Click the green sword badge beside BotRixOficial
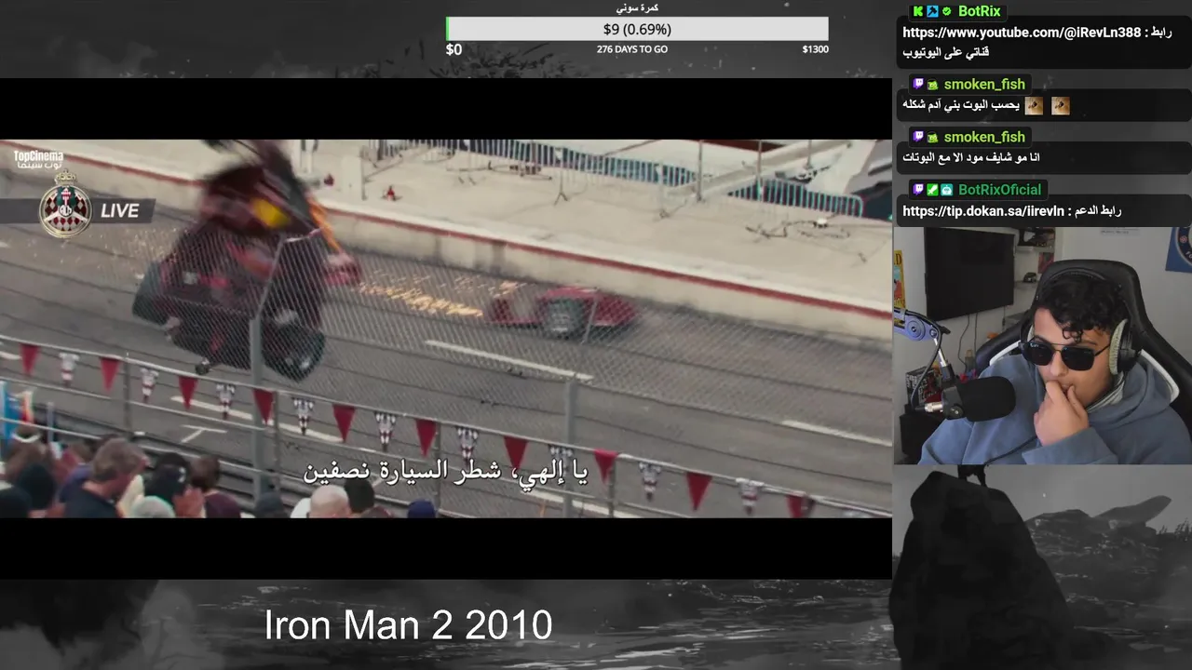Viewport: 1192px width, 670px height. tap(932, 190)
